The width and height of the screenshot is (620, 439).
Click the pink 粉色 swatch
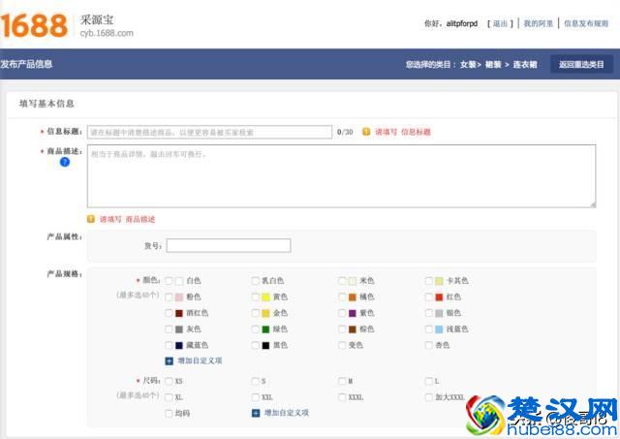(179, 297)
